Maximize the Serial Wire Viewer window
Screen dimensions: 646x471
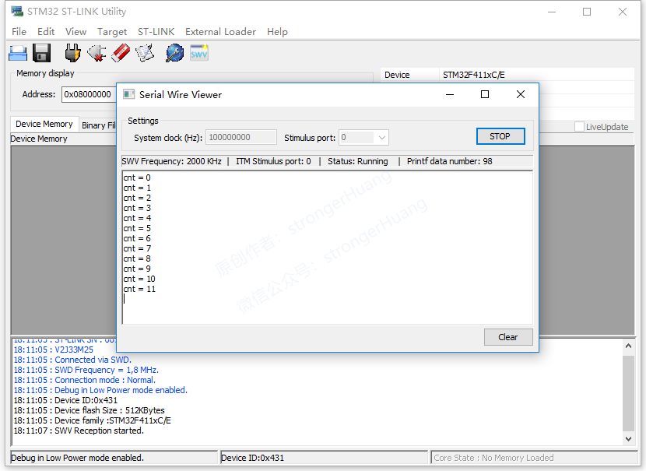tap(484, 93)
